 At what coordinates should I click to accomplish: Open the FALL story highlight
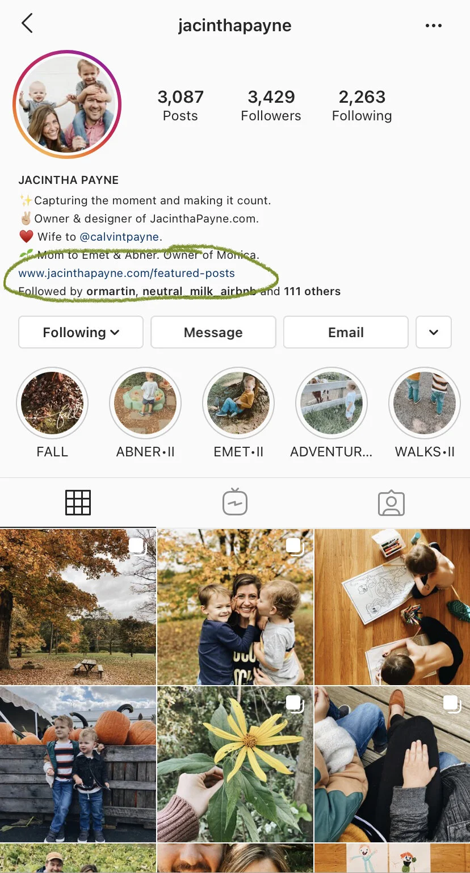point(52,403)
